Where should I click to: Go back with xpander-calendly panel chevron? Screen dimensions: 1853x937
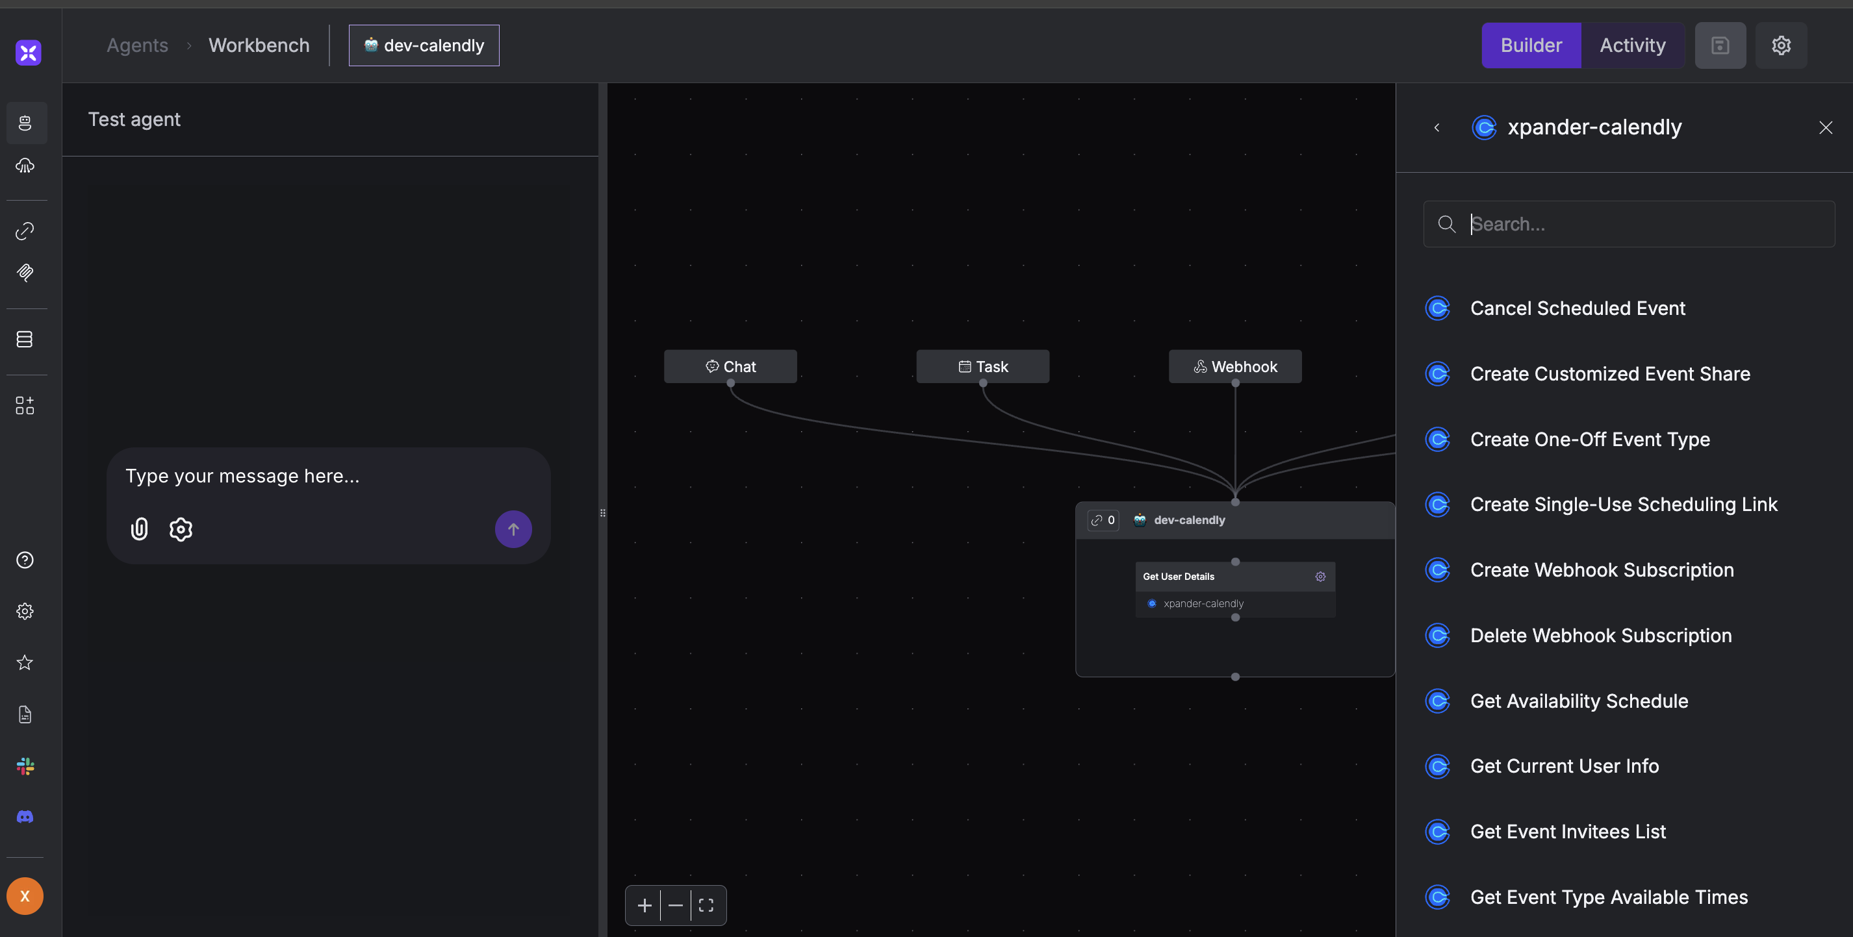pos(1437,128)
